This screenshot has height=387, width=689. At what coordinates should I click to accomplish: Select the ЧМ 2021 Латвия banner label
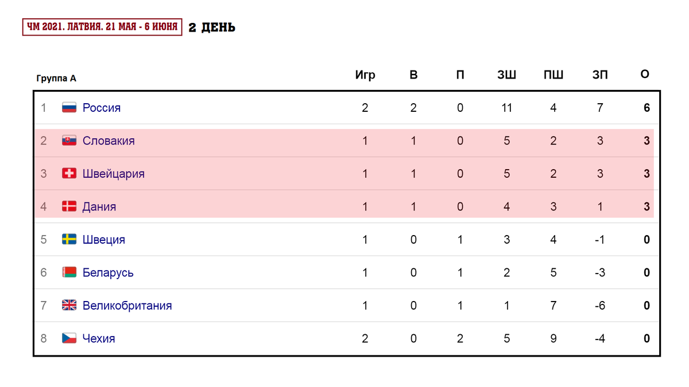point(102,27)
